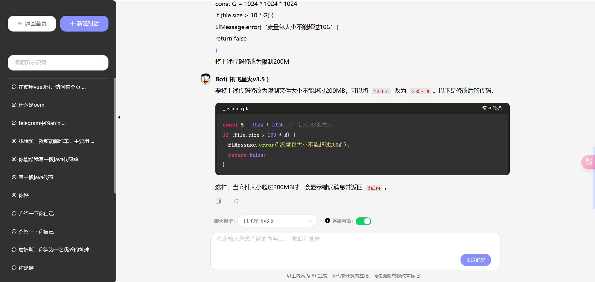Click the Bot( 讯飞星火v3.5 ) name

(242, 79)
